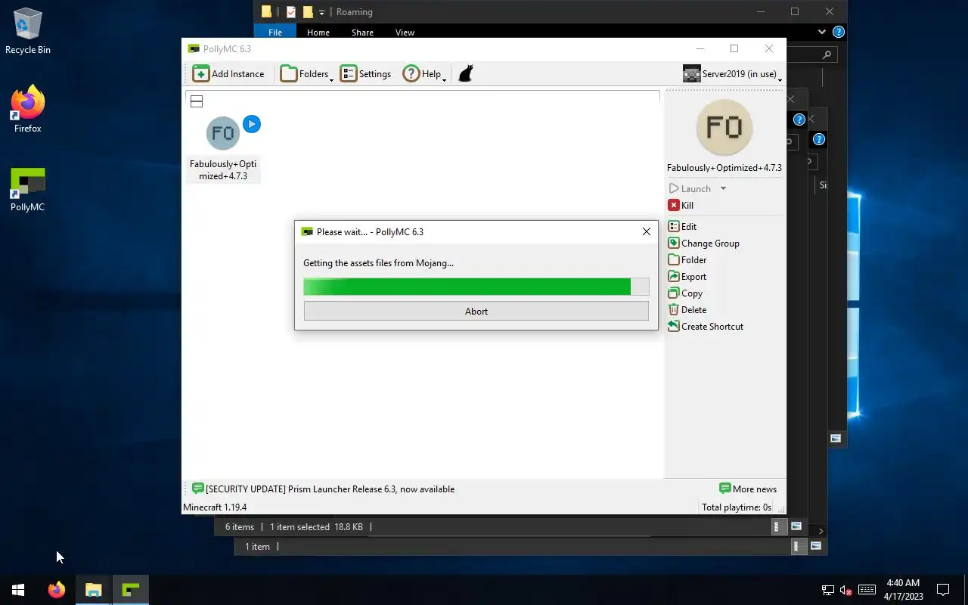Click Properties icon in Roaming title bar
This screenshot has width=968, height=605.
[x=291, y=11]
